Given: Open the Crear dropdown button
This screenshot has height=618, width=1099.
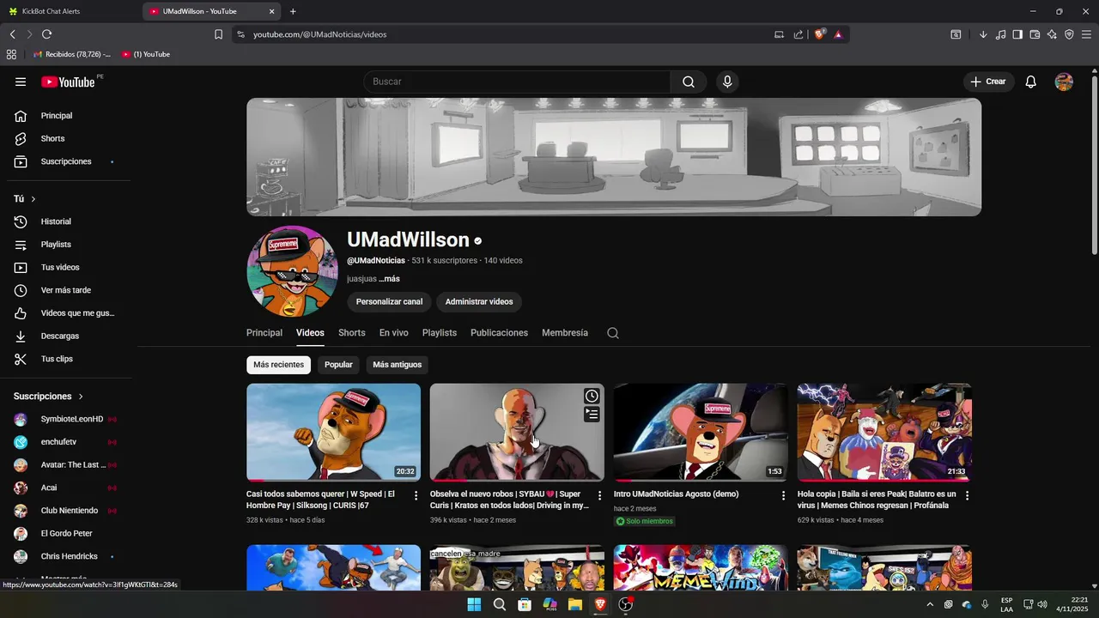Looking at the screenshot, I should coord(988,82).
